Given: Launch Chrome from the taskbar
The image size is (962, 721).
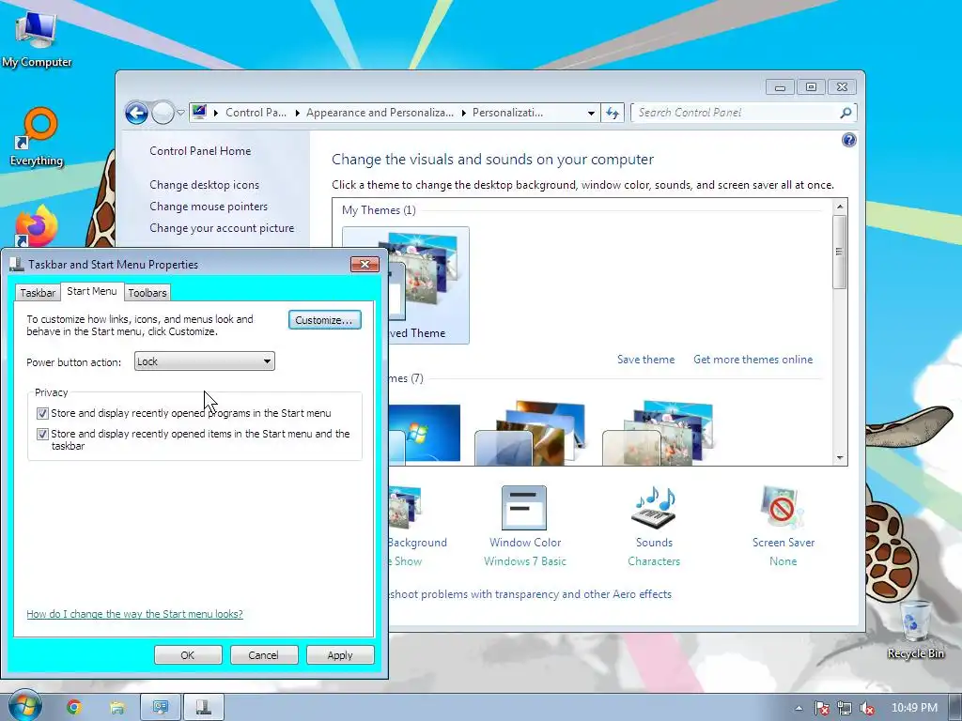Looking at the screenshot, I should pyautogui.click(x=74, y=708).
